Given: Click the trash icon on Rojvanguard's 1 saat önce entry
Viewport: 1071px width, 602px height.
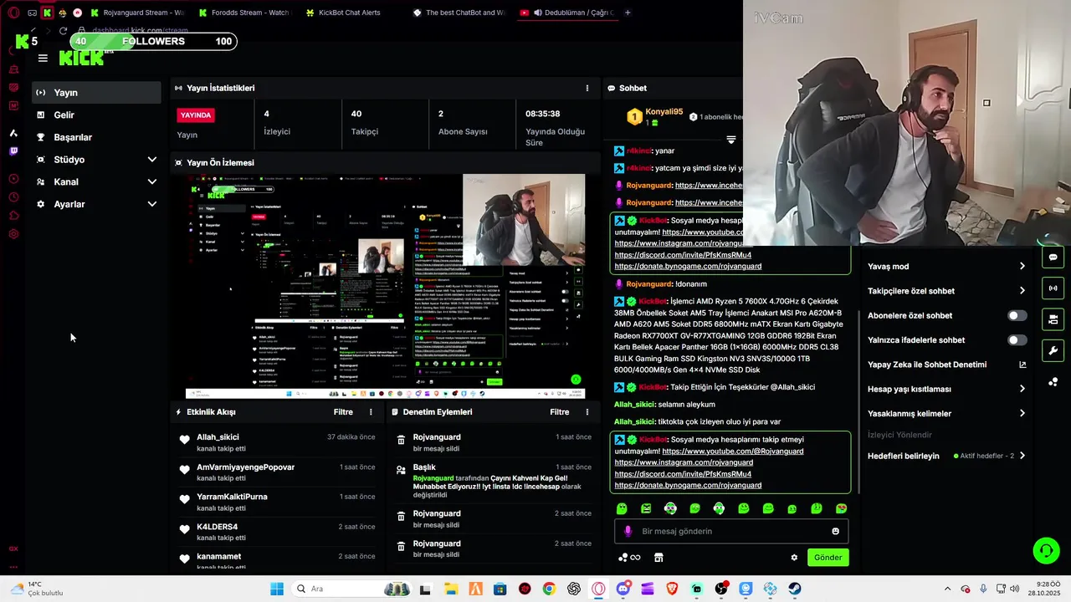Looking at the screenshot, I should [401, 441].
